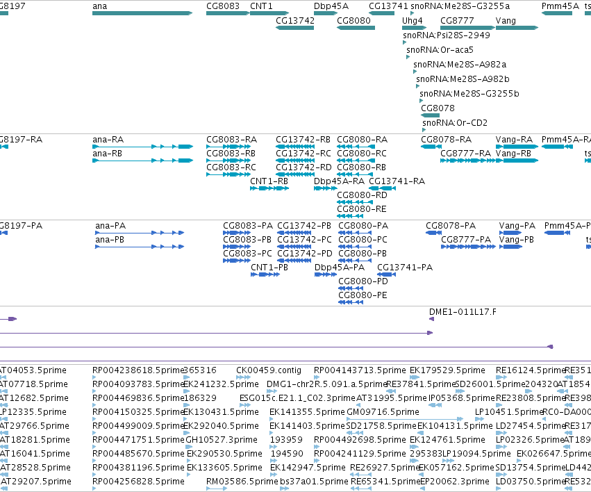Viewport: 591px width, 492px height.
Task: Select the ana-RB transcript label
Action: (107, 154)
